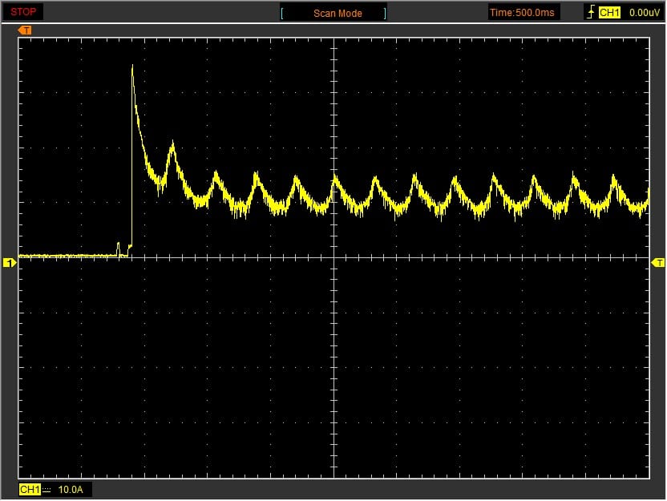This screenshot has width=667, height=501.
Task: Click the waveform trace at the right edge
Action: pos(646,198)
